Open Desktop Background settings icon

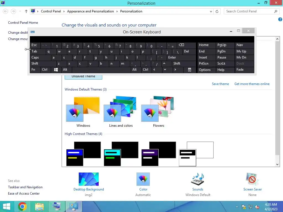point(89,179)
